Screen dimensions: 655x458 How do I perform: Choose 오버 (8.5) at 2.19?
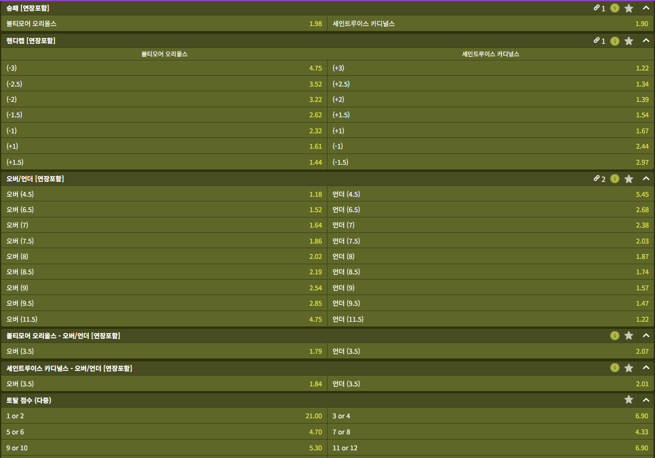coord(164,272)
